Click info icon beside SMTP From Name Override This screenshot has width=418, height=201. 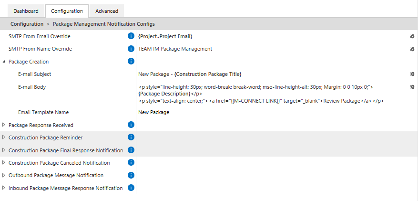(x=131, y=49)
